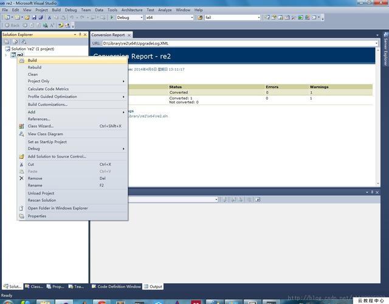This screenshot has width=389, height=304.
Task: Click the Save All toolbar icon
Action: point(41,18)
